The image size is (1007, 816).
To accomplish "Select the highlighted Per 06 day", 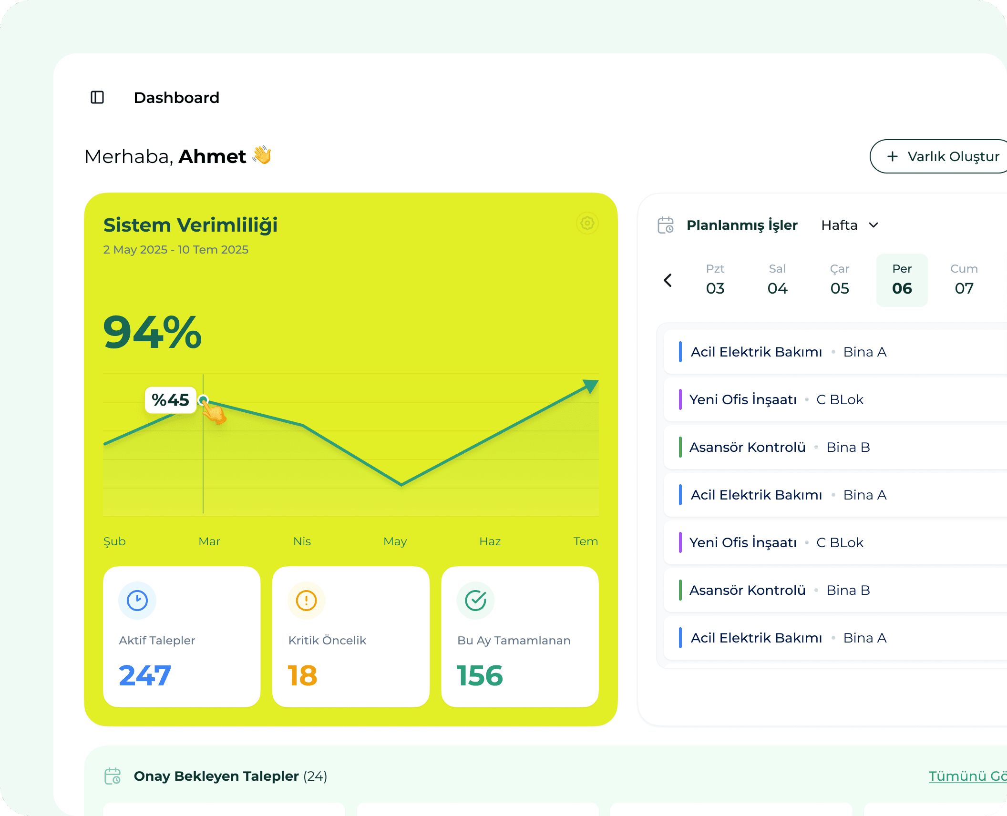I will (902, 280).
